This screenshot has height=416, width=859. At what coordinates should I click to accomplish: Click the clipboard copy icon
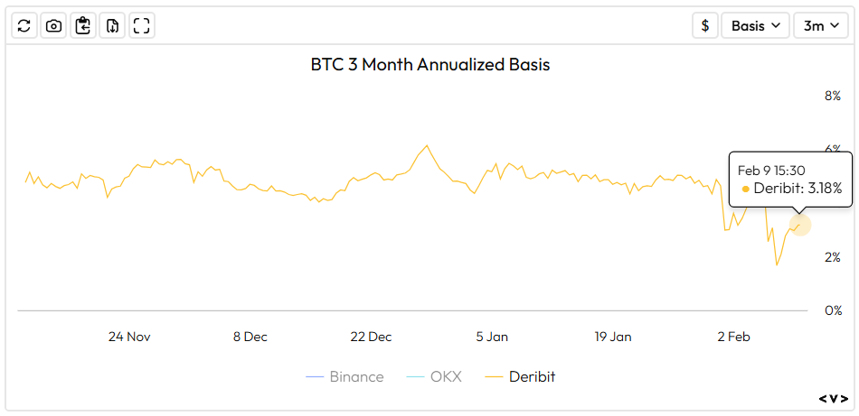(x=82, y=25)
